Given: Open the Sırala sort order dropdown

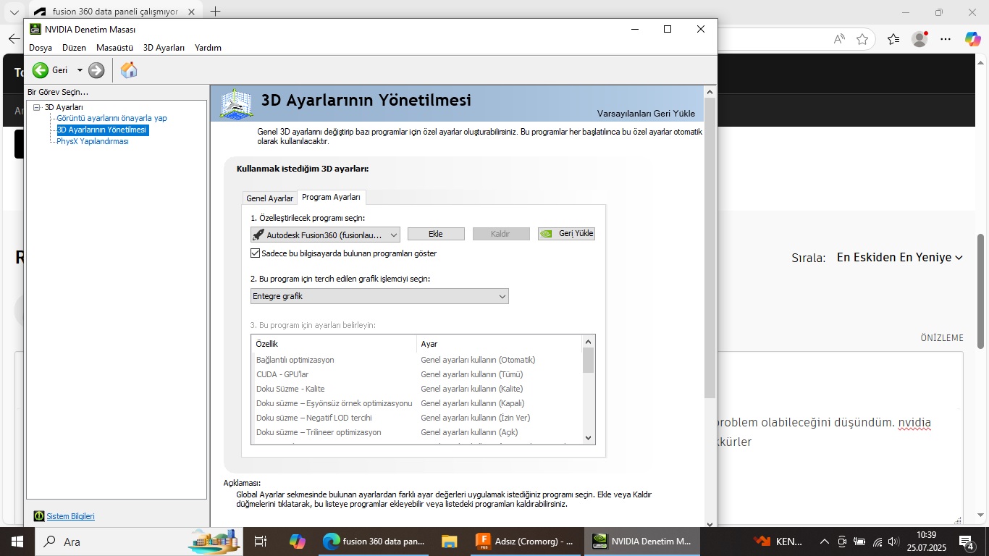Looking at the screenshot, I should click(899, 258).
